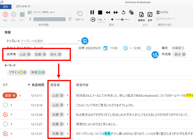Expand tag chevron in 12:13:19 row
The height and width of the screenshot is (139, 193).
tap(11, 105)
